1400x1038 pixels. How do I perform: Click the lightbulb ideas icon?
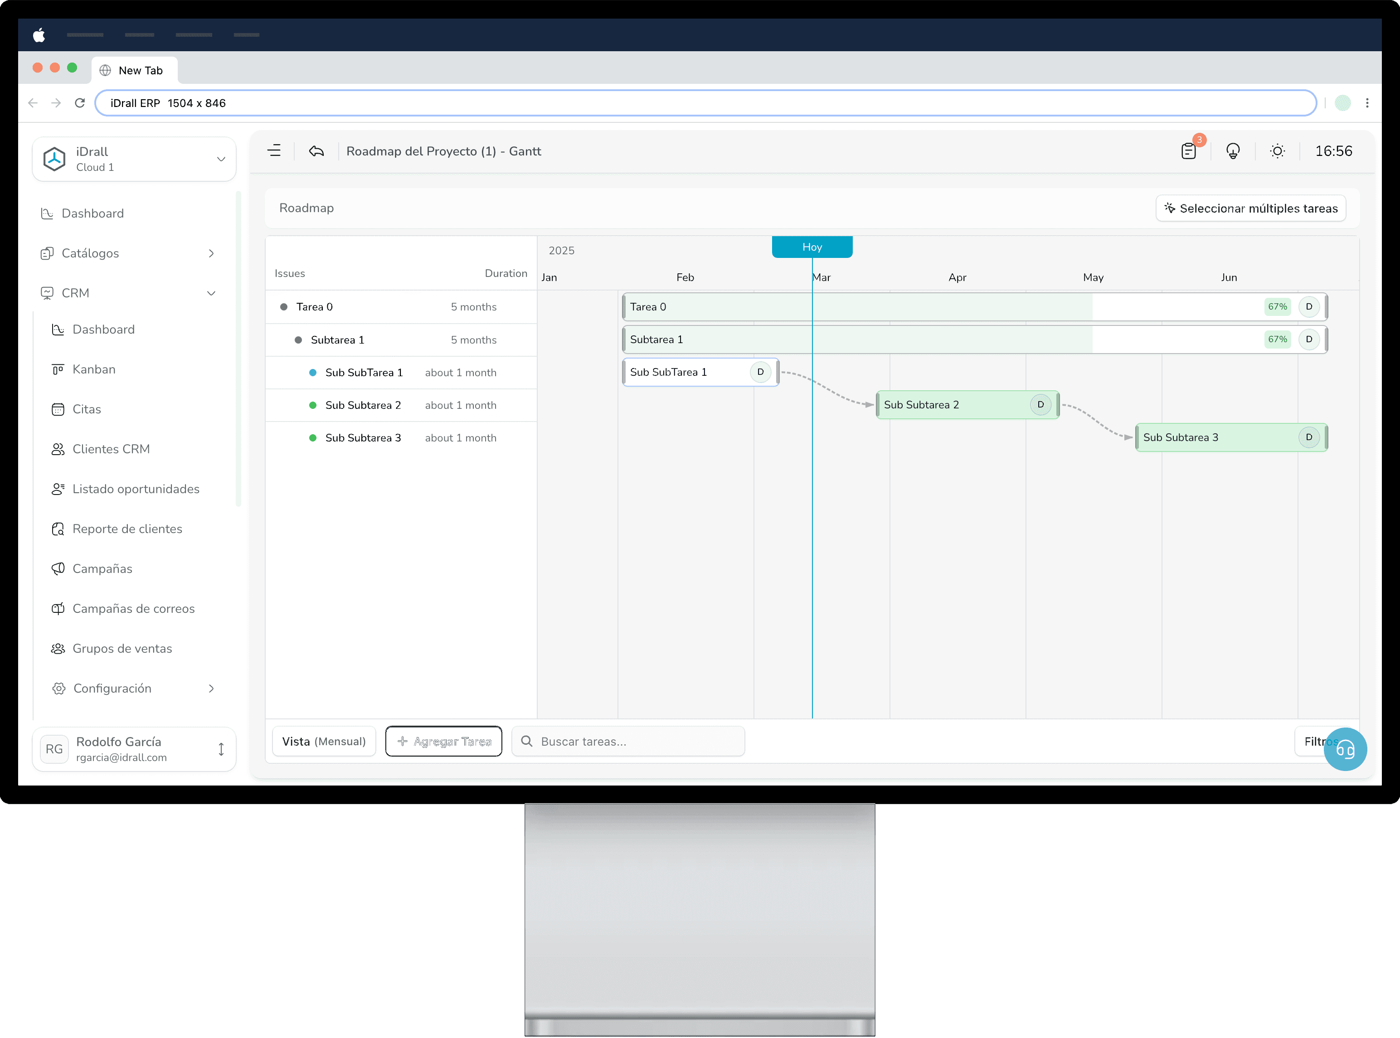[1233, 151]
